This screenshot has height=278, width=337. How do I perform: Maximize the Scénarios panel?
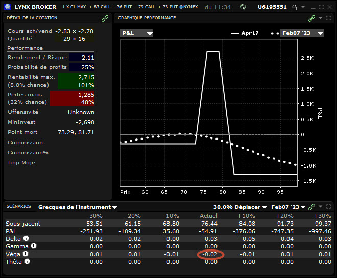329,206
